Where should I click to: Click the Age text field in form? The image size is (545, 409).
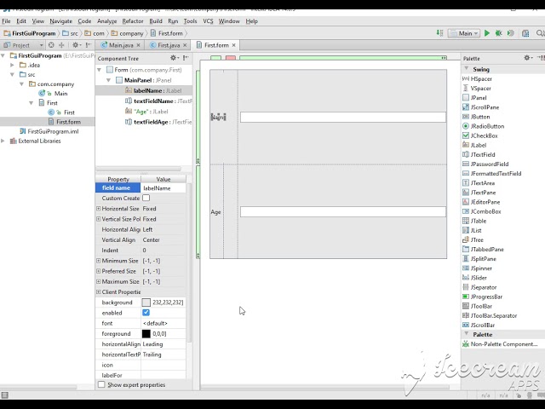point(343,212)
